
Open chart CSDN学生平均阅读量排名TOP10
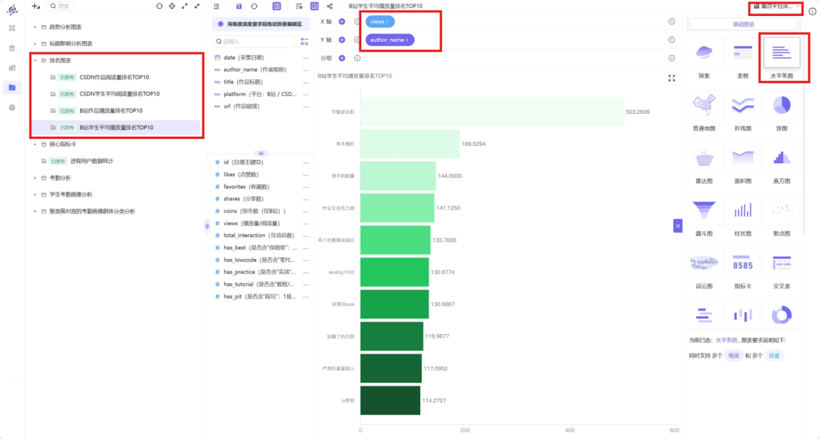pos(119,94)
